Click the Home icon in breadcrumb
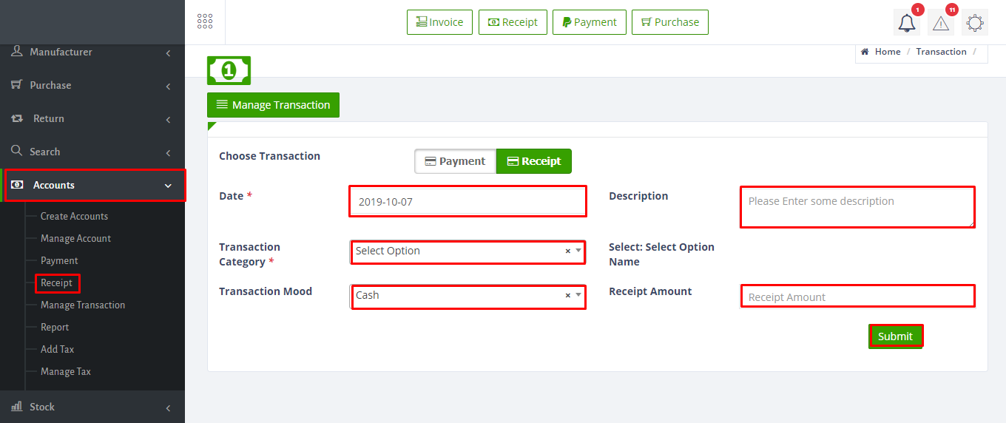The image size is (1006, 423). point(864,52)
